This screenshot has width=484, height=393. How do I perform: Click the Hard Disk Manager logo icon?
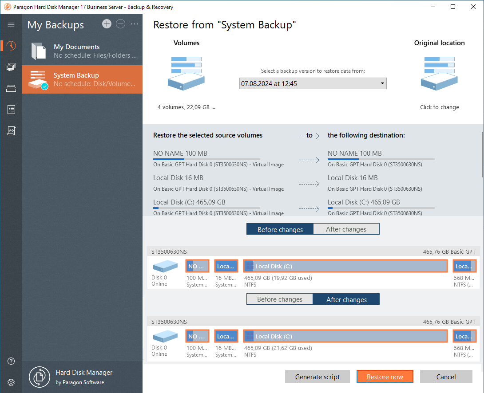(x=39, y=377)
